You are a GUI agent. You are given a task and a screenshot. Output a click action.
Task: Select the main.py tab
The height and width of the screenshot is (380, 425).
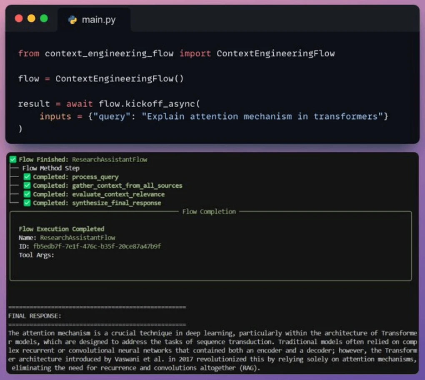[x=94, y=20]
